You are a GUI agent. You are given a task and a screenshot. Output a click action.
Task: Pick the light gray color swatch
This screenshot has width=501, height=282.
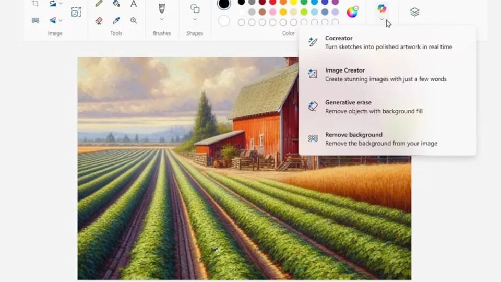252,12
